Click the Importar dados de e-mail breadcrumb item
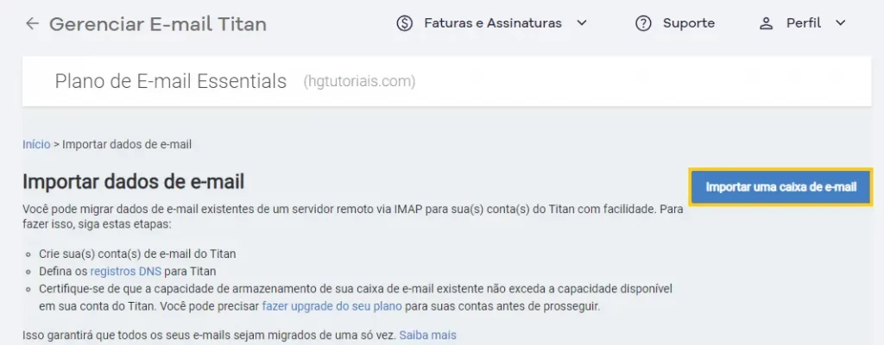 click(127, 144)
